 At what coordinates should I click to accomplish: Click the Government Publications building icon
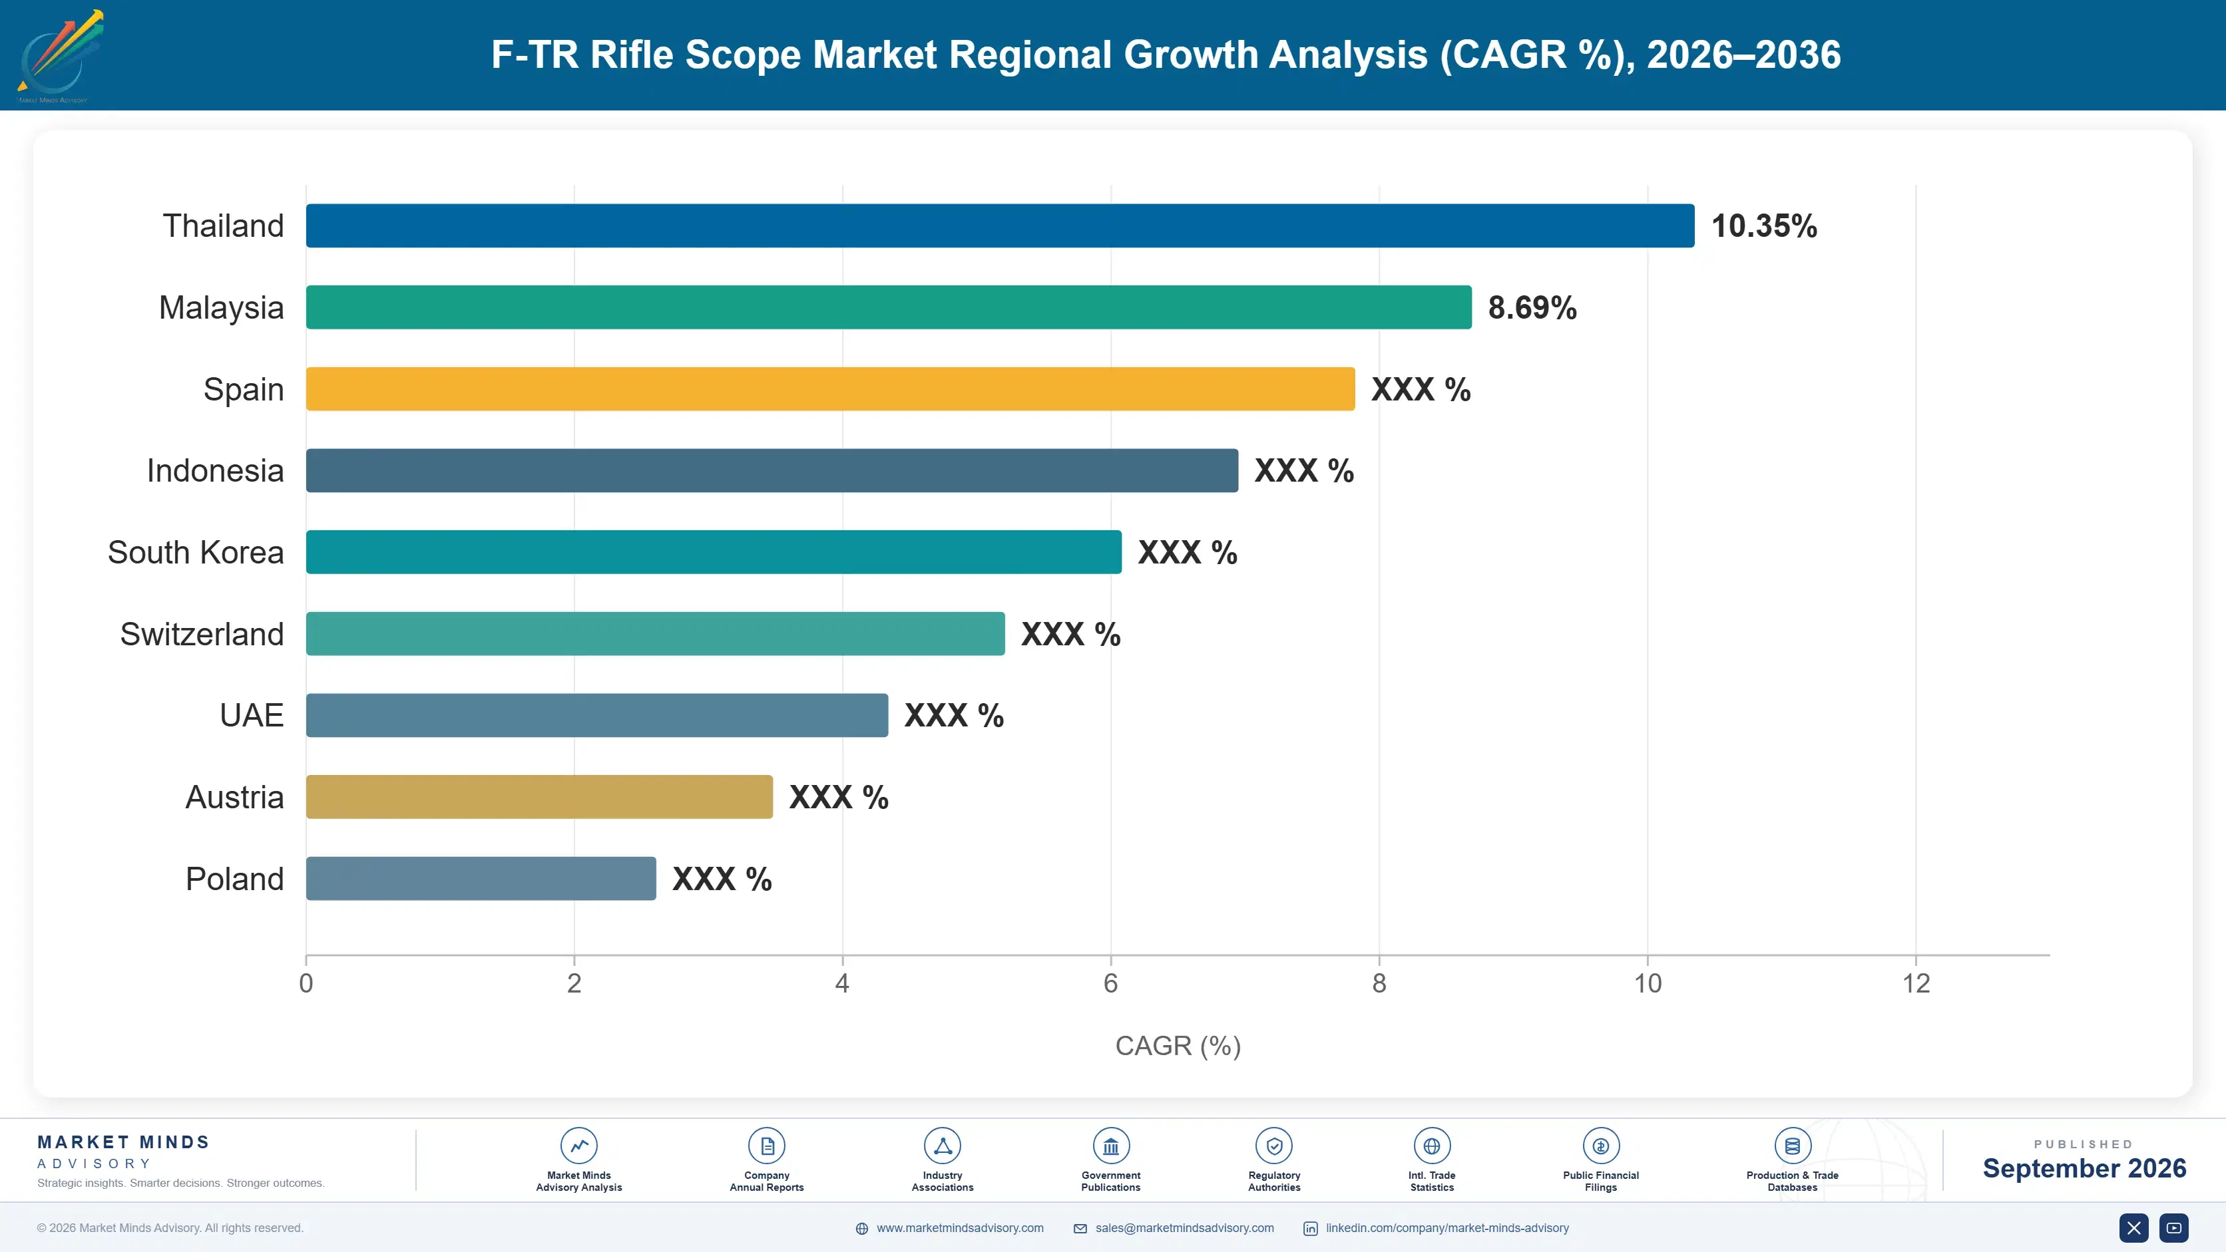click(x=1110, y=1146)
